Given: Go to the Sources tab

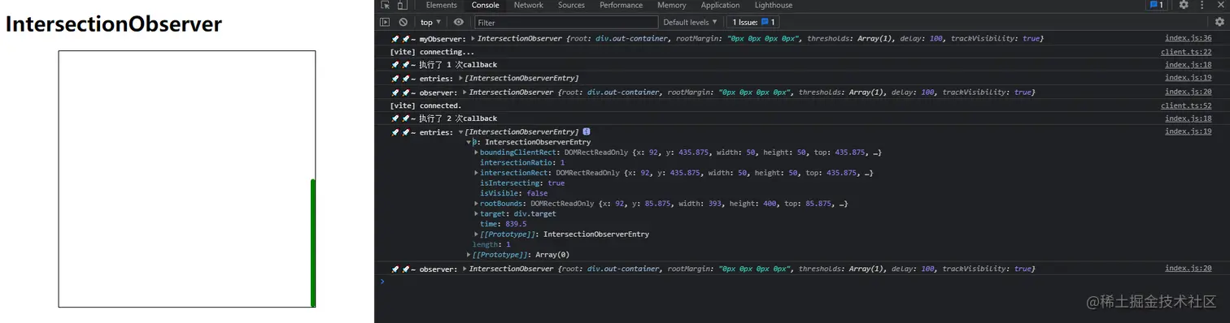Looking at the screenshot, I should click(x=571, y=5).
